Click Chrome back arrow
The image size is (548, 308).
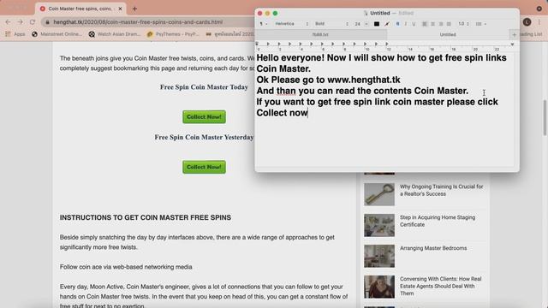[8, 21]
